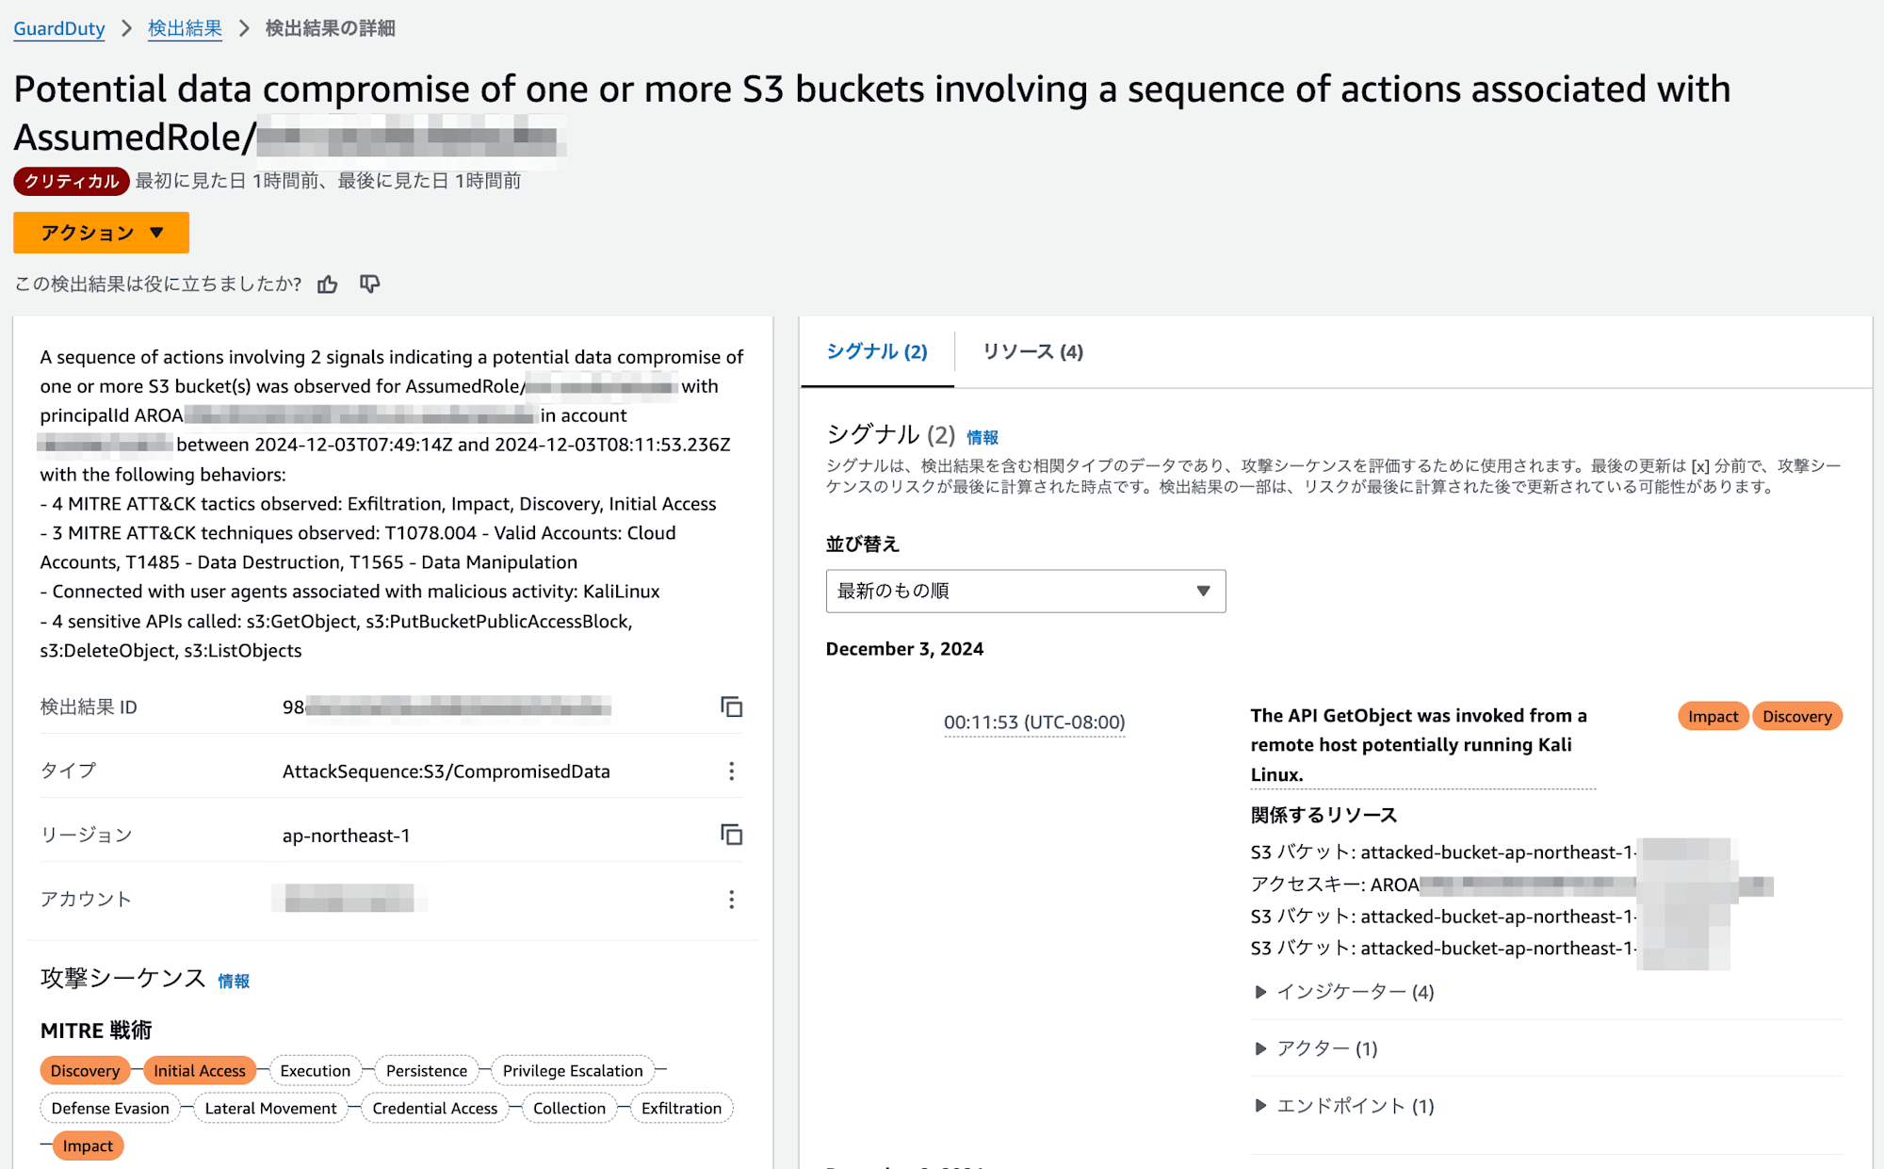Click the 関係するリソース heading

pyautogui.click(x=1324, y=815)
